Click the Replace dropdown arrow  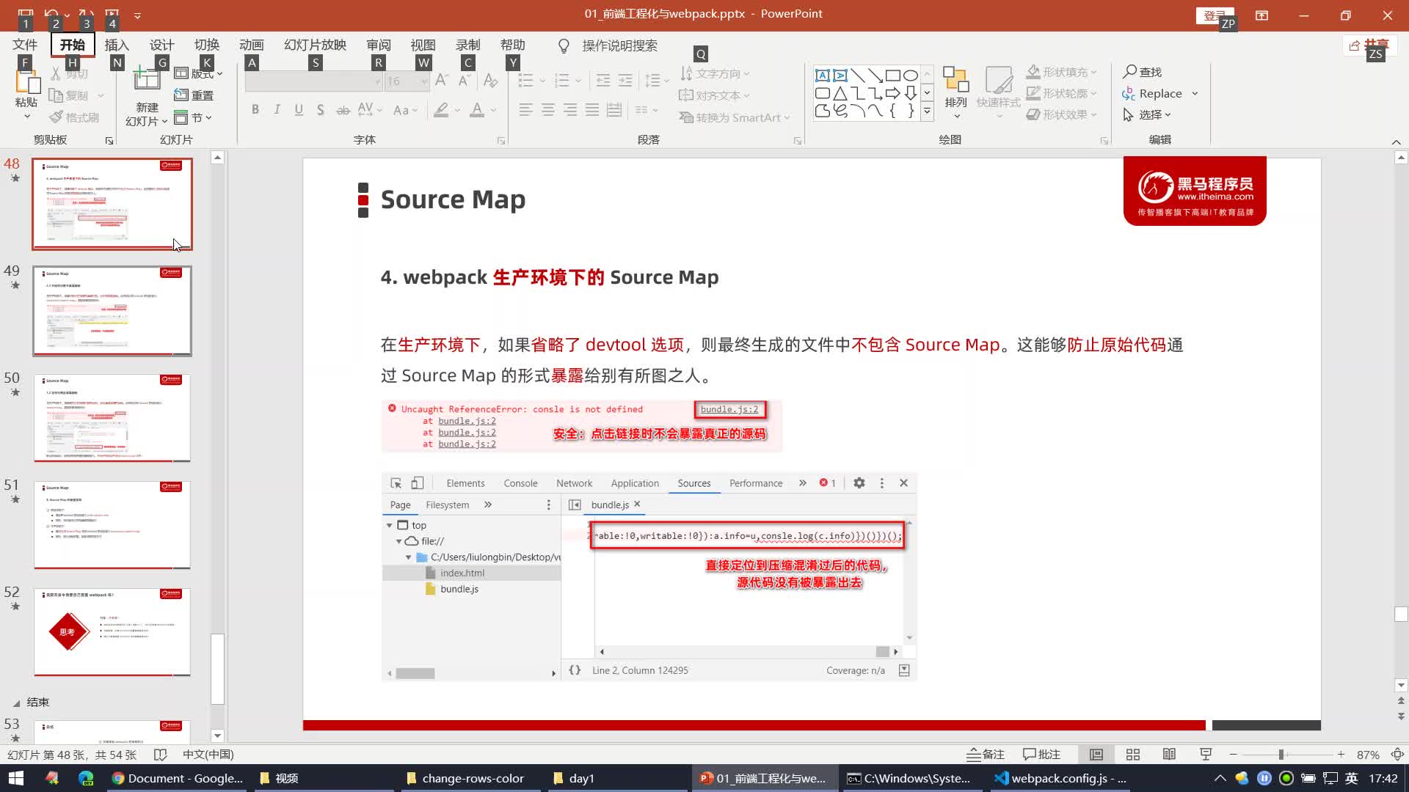(x=1197, y=93)
